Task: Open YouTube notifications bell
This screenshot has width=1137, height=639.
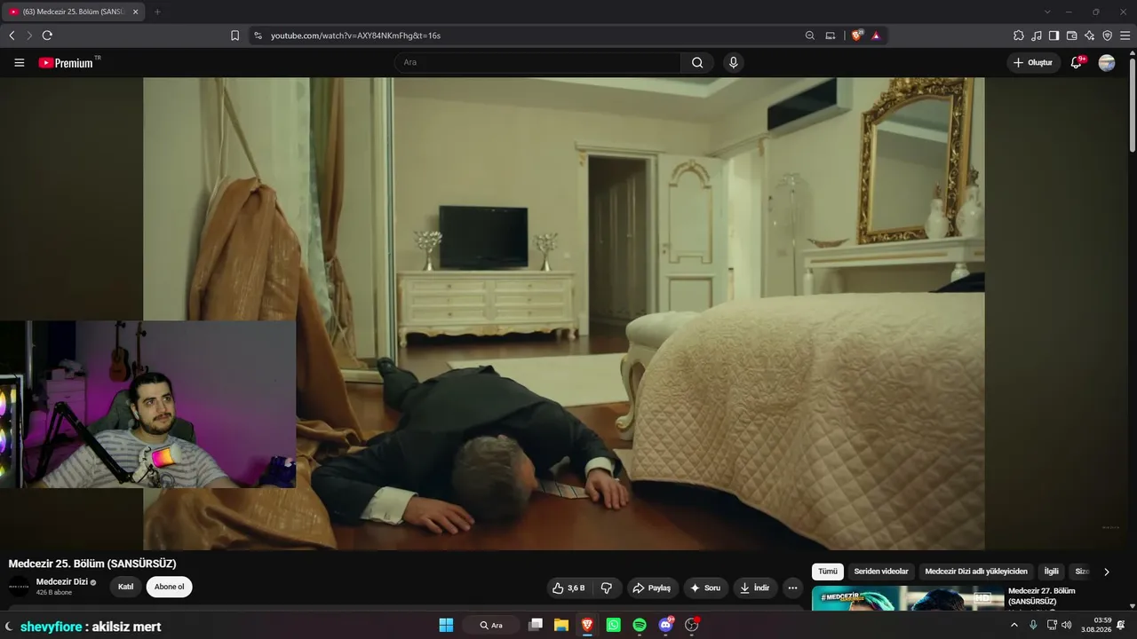Action: [x=1077, y=63]
